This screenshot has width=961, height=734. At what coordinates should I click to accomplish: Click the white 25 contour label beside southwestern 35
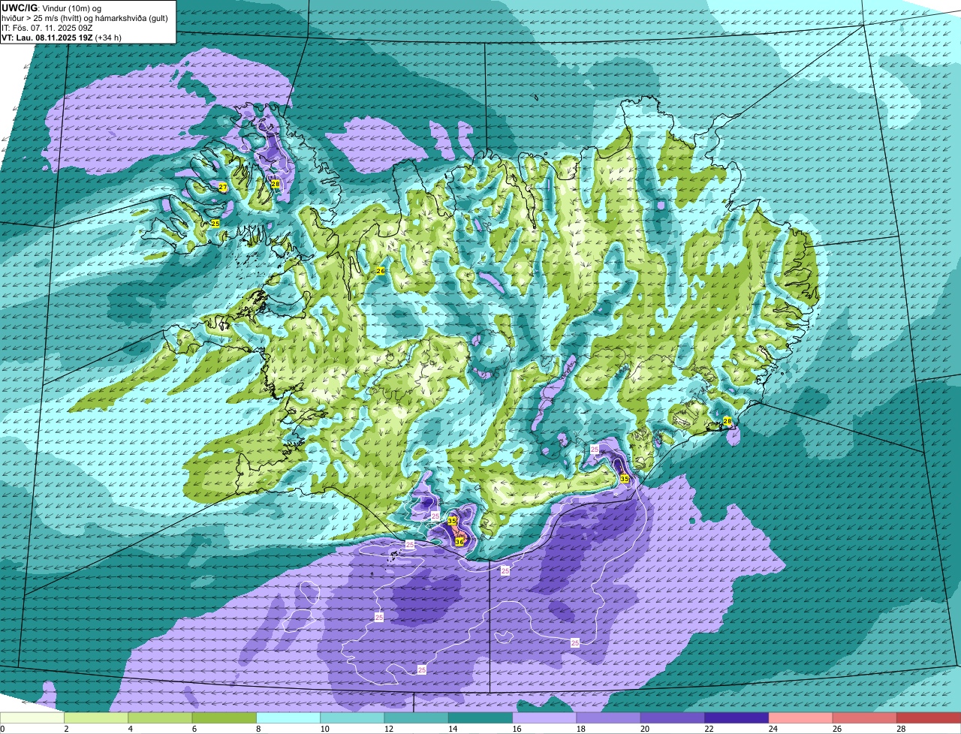tap(435, 516)
